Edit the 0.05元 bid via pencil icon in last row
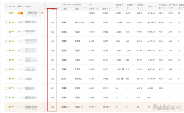Screen dimensions: 184x113 [x=96, y=106]
